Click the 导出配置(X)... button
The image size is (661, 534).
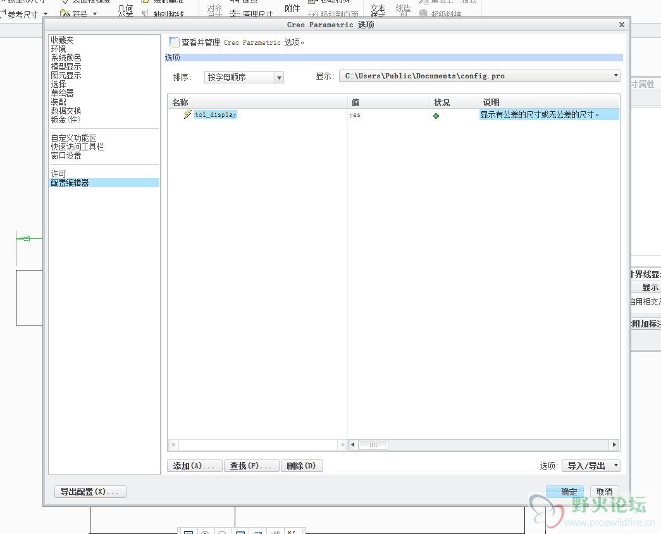[x=90, y=492]
